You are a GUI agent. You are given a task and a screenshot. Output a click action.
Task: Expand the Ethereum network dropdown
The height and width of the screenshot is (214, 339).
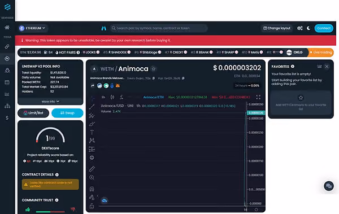coord(33,28)
